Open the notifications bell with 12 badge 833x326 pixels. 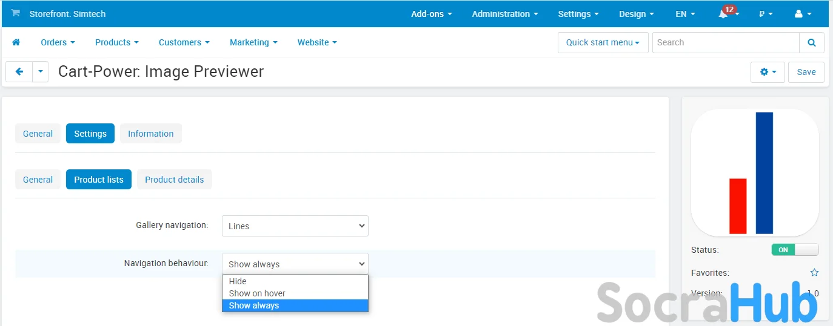click(x=724, y=14)
